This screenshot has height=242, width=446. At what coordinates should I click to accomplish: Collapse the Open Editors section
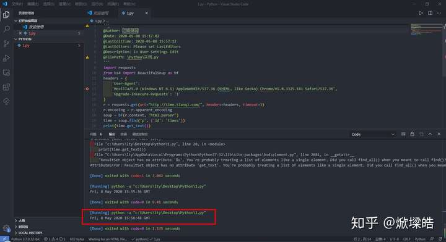tap(27, 21)
